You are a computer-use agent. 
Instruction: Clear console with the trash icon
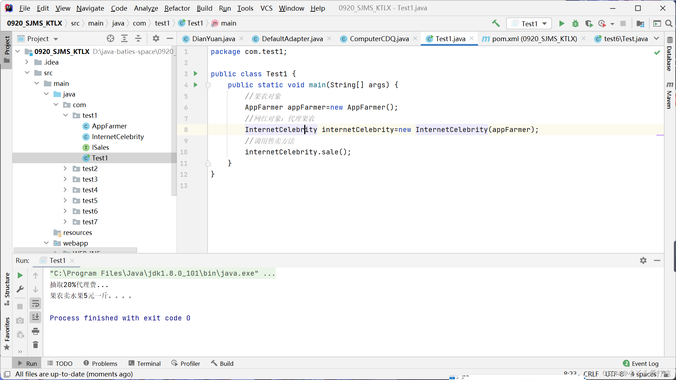pyautogui.click(x=36, y=345)
